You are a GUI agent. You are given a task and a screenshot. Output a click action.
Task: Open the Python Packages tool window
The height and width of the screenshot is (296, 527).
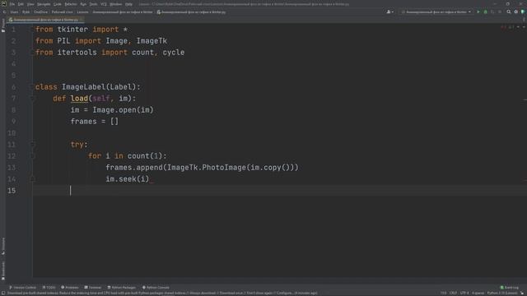click(x=121, y=288)
